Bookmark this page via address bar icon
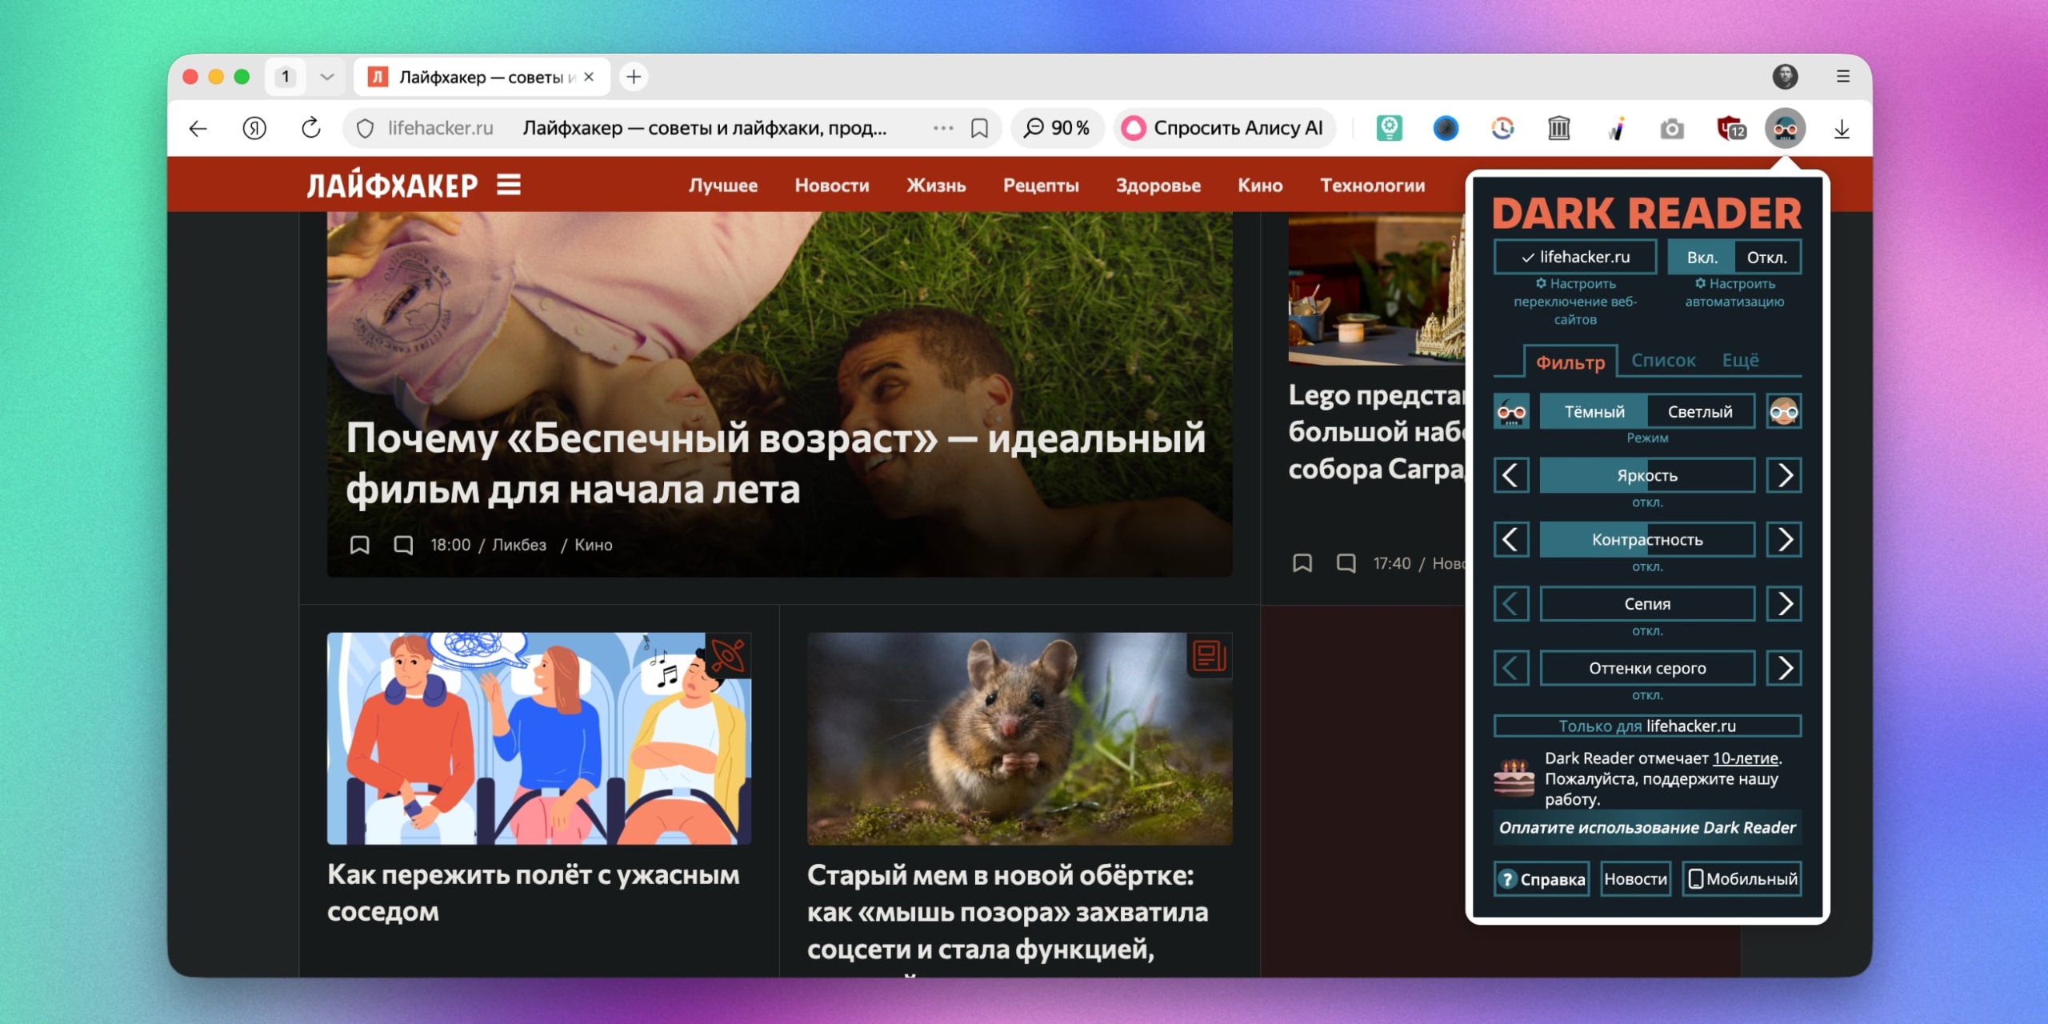This screenshot has height=1024, width=2048. pyautogui.click(x=979, y=128)
